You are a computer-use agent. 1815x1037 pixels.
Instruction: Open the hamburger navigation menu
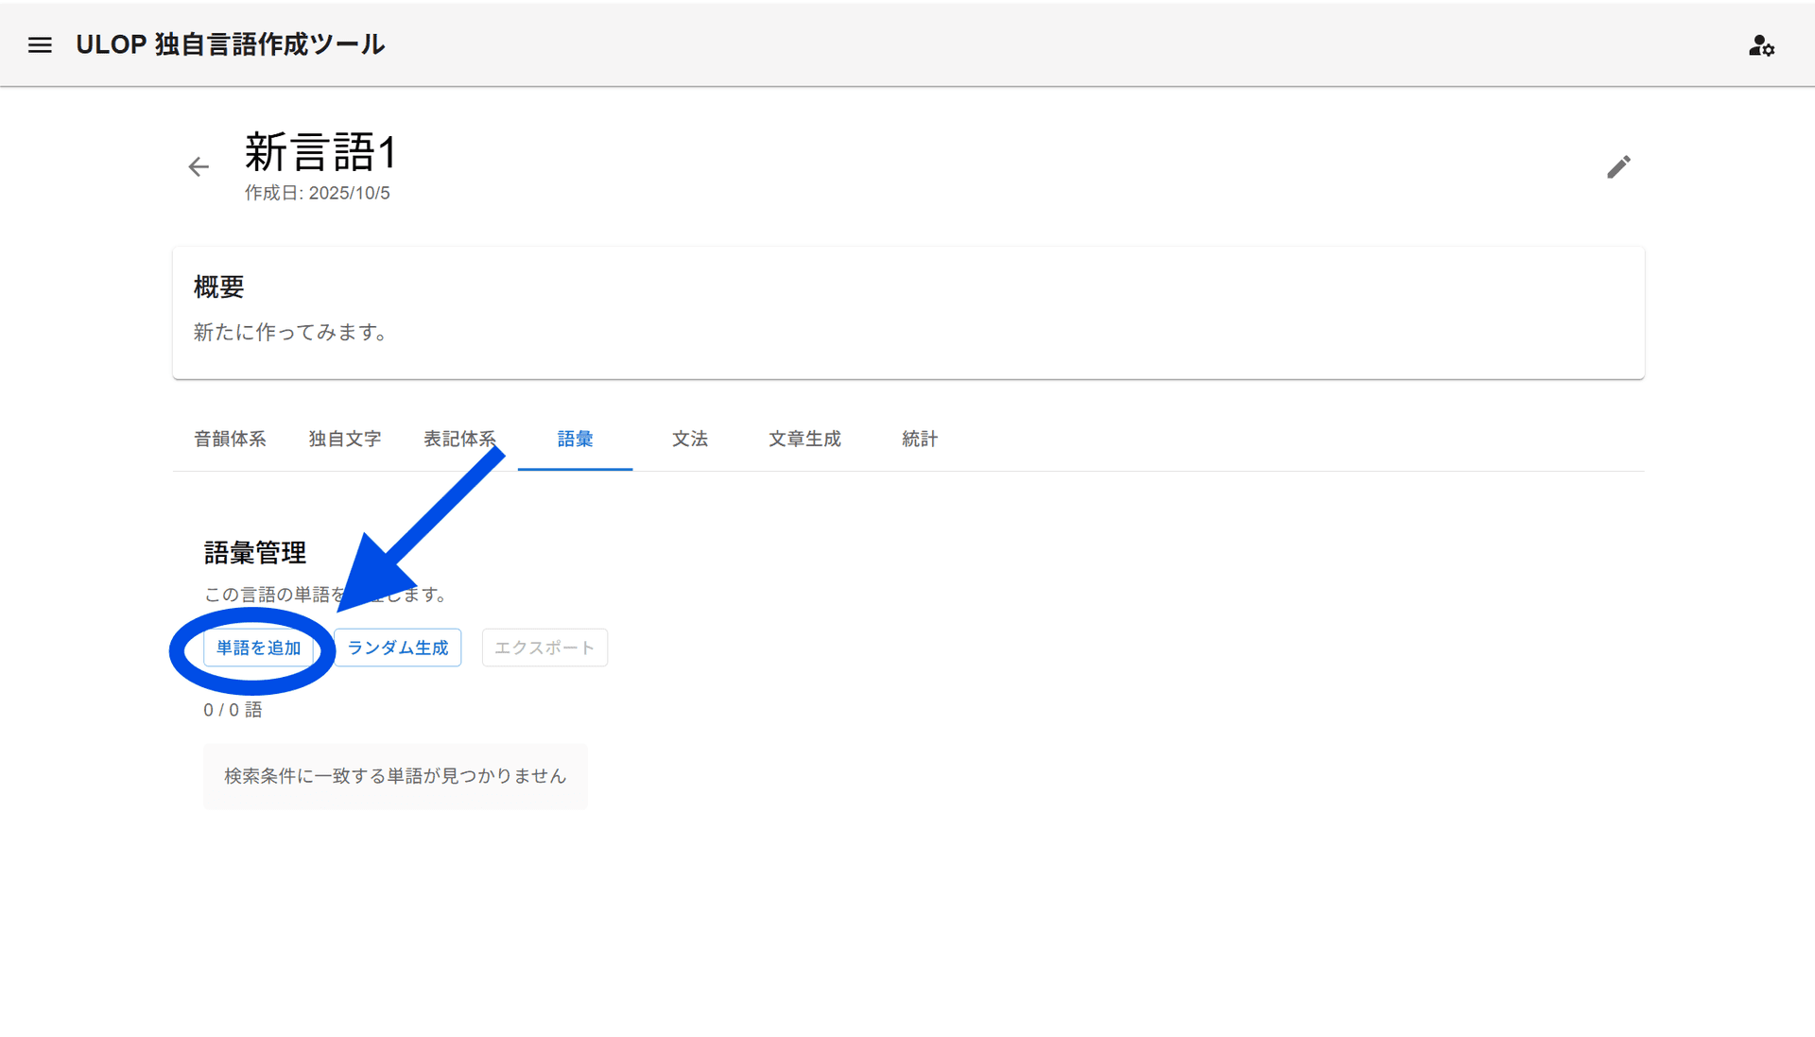click(x=40, y=44)
